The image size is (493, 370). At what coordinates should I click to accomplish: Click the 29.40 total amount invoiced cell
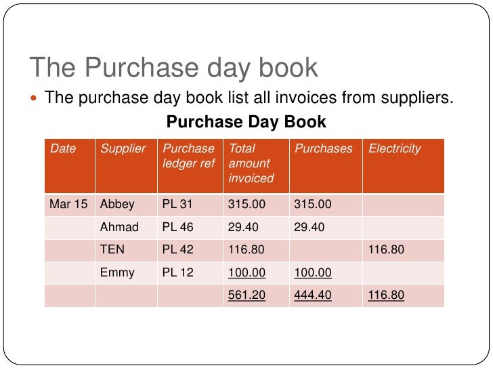click(256, 228)
